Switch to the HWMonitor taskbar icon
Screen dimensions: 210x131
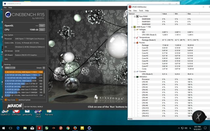39,127
